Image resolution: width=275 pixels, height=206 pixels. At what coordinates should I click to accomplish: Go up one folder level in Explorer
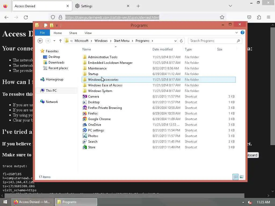tap(60, 41)
